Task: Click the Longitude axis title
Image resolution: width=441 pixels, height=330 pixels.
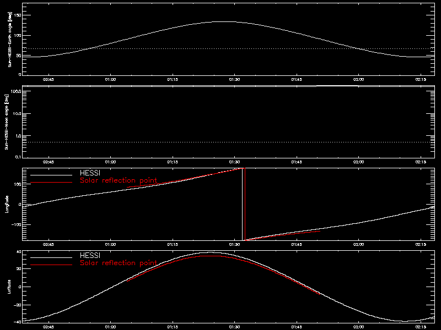Action: 7,204
